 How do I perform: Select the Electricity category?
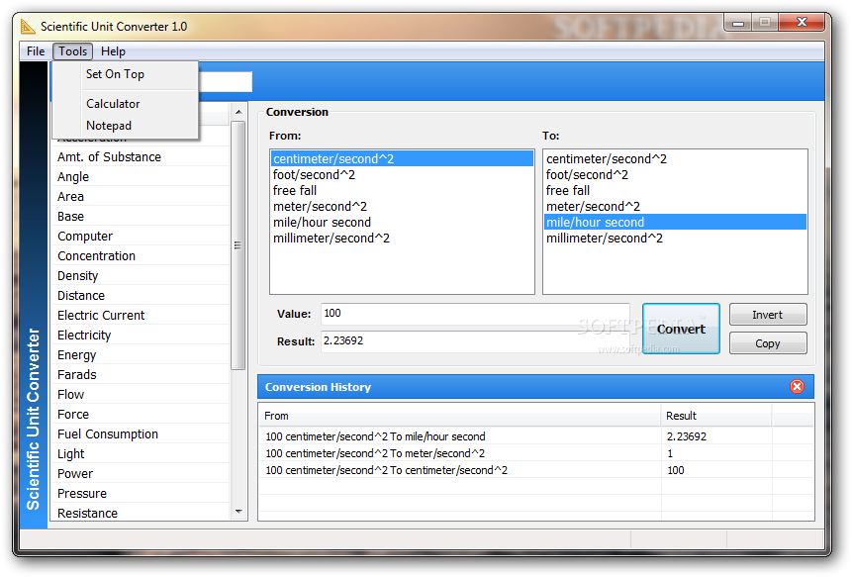click(x=141, y=336)
